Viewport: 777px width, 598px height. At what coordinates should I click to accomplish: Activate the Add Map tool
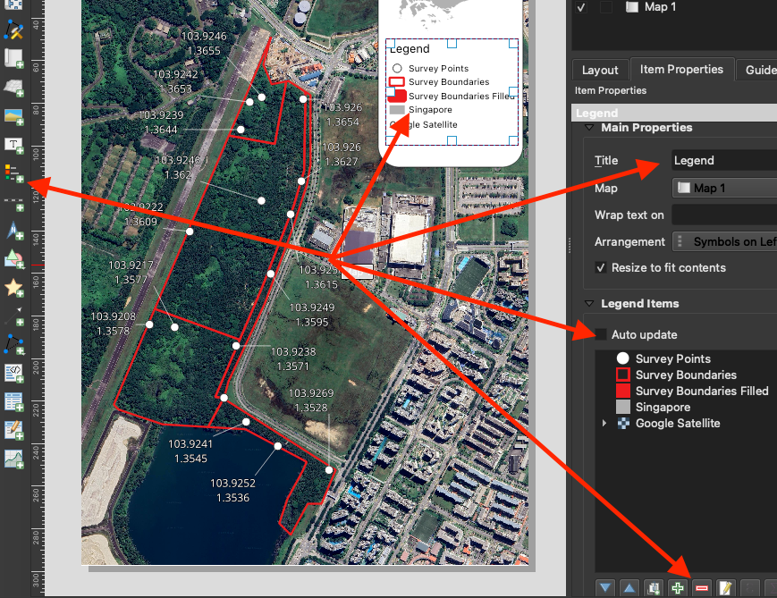13,58
